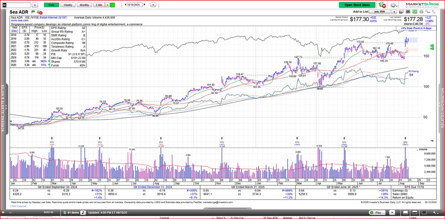Click the 8/15/2025 date field
The height and width of the screenshot is (219, 445).
coord(135,4)
